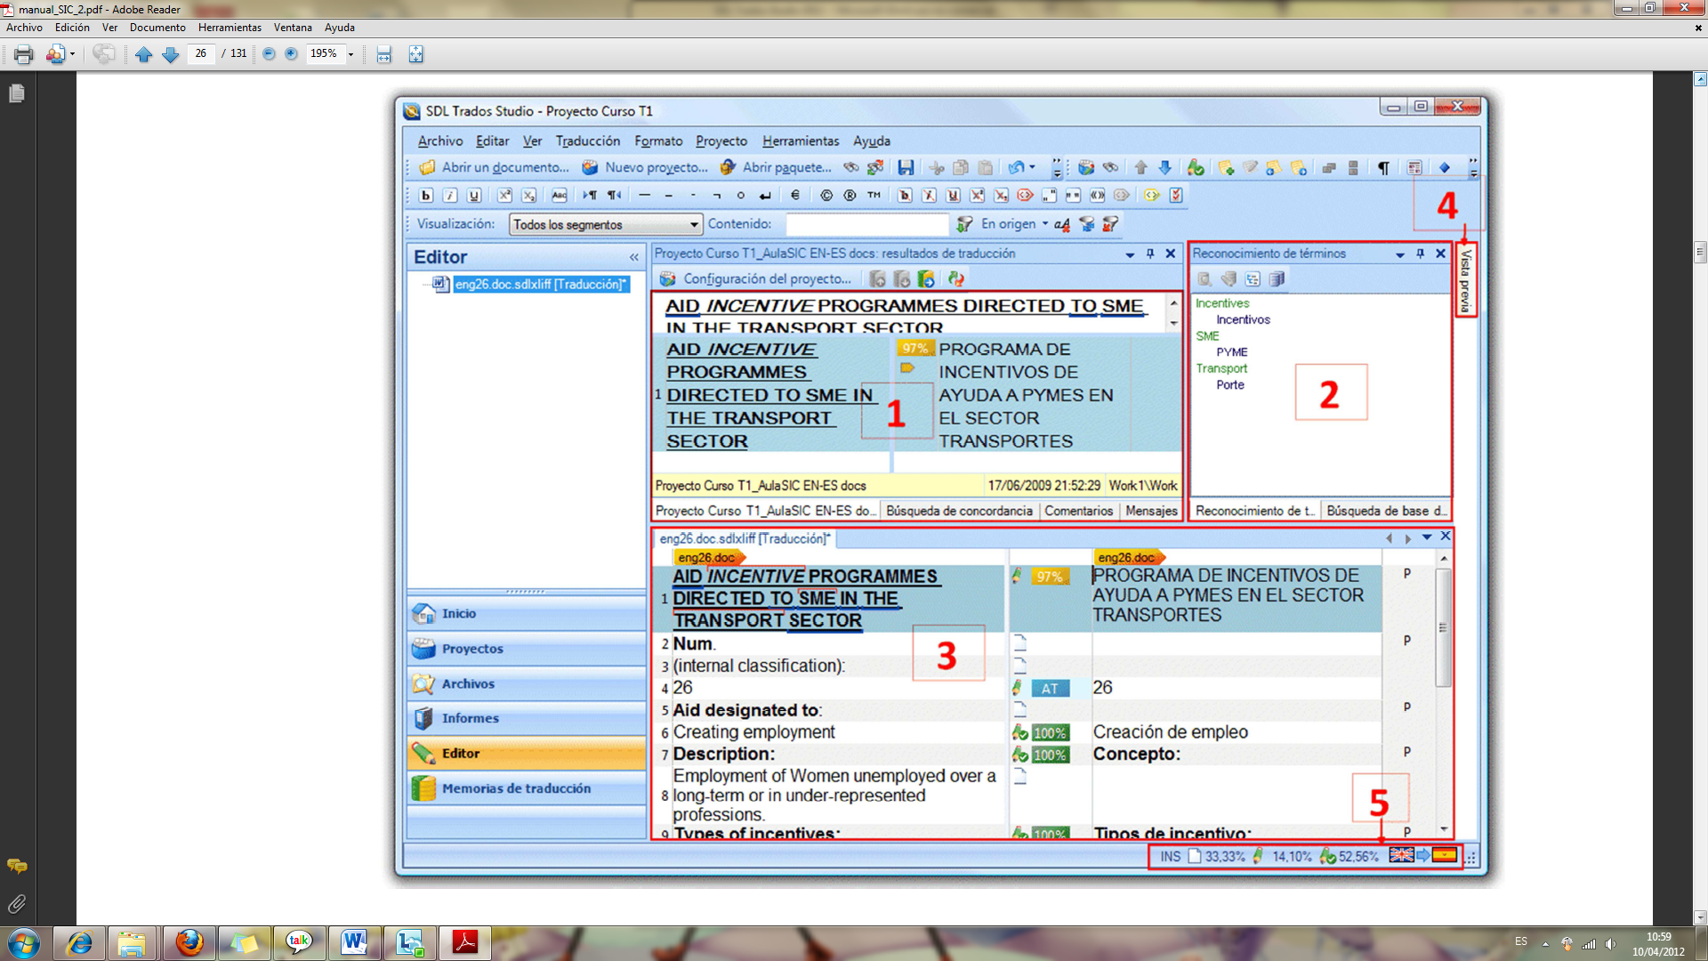
Task: Click Nuevo proyecto... button
Action: point(645,167)
